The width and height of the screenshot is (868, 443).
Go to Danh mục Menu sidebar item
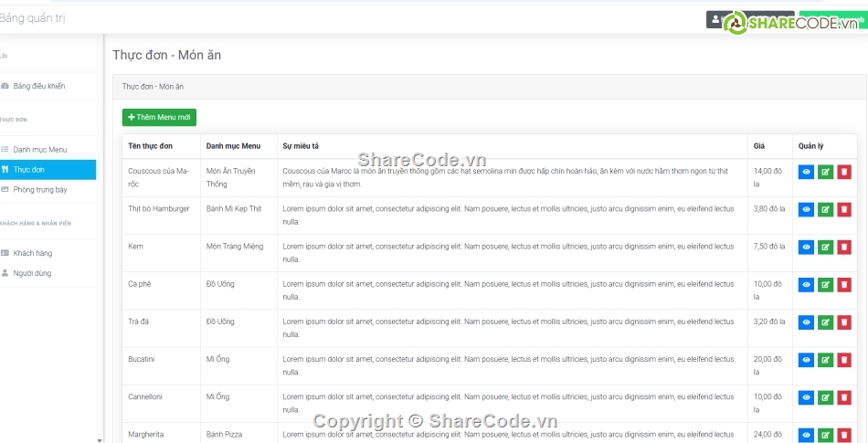pyautogui.click(x=39, y=149)
